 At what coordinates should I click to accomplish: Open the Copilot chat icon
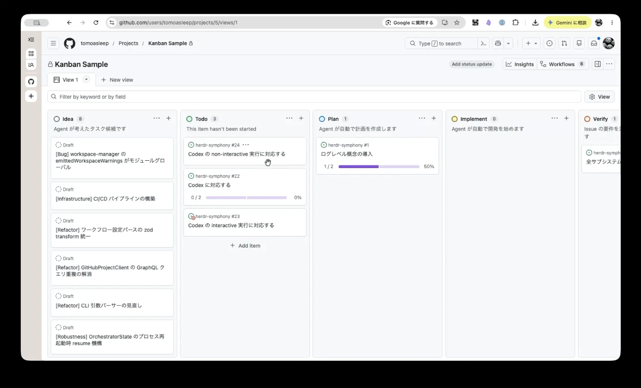point(498,43)
